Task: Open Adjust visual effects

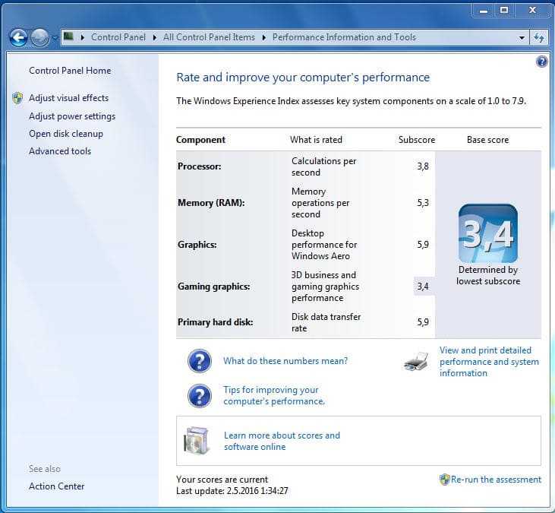Action: click(x=68, y=98)
